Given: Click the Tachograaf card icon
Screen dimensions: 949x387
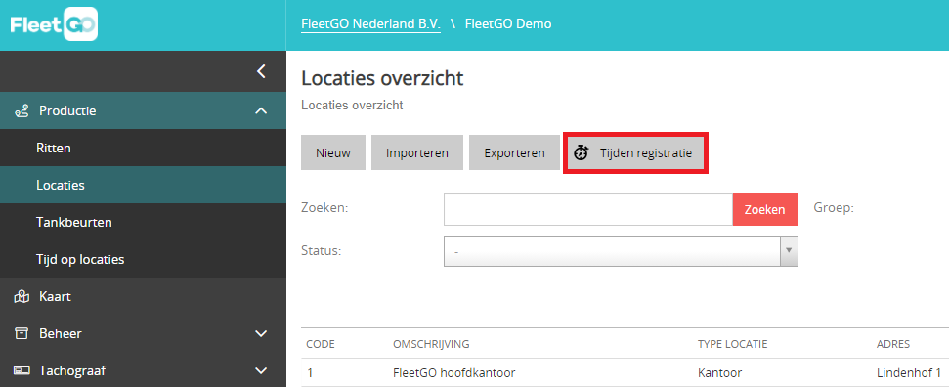Looking at the screenshot, I should coord(22,370).
